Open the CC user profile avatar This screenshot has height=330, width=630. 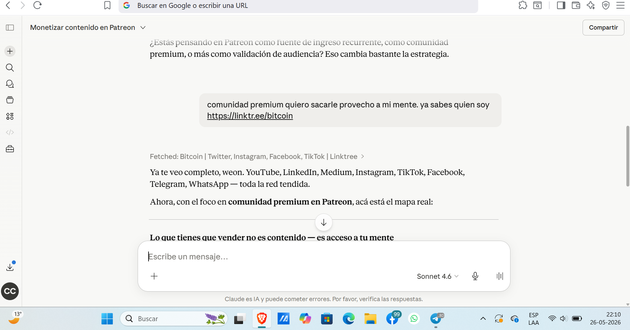point(10,291)
